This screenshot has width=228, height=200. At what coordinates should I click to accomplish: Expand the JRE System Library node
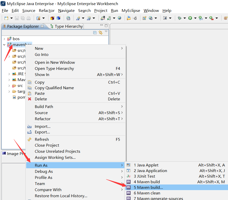(9, 74)
